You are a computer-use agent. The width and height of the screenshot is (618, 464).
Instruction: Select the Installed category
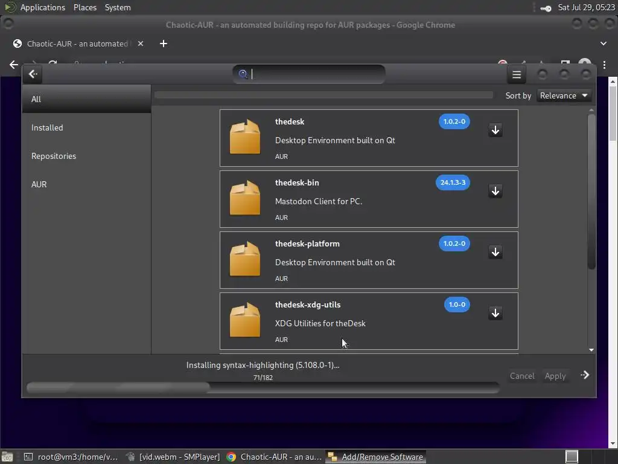[86, 127]
